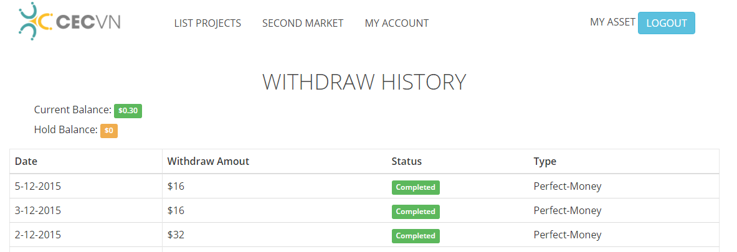Screen dimensions: 737x252
Task: Click the Type column header
Action: 545,161
